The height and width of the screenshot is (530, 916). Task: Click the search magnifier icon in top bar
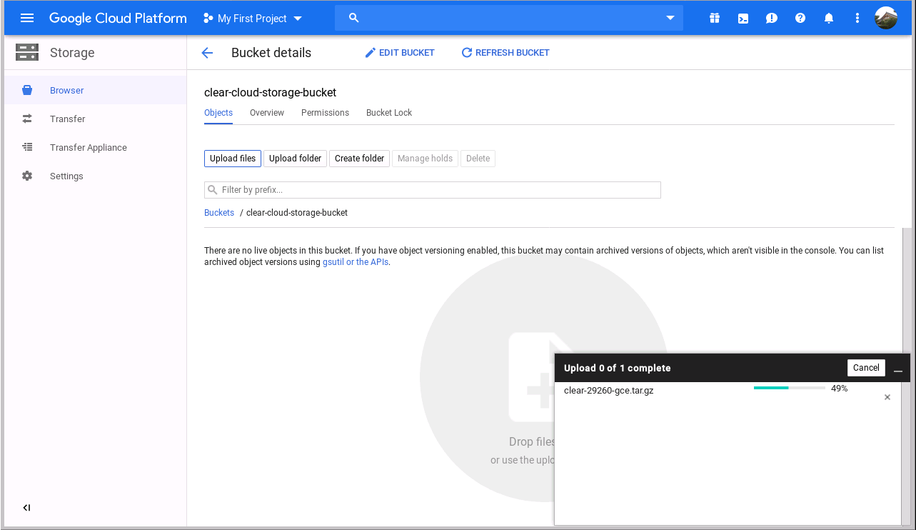point(353,19)
